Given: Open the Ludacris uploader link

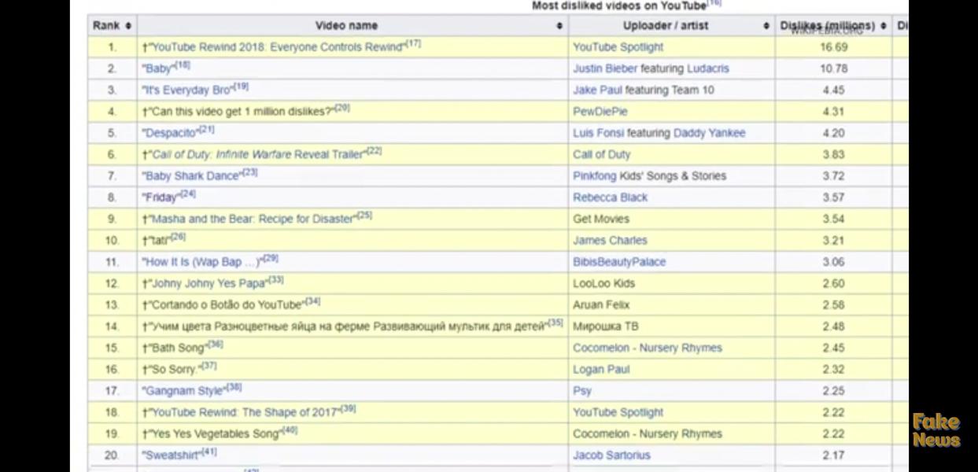Looking at the screenshot, I should click(x=707, y=68).
